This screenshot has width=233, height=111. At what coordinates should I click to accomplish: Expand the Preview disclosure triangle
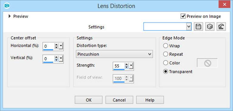pyautogui.click(x=10, y=16)
